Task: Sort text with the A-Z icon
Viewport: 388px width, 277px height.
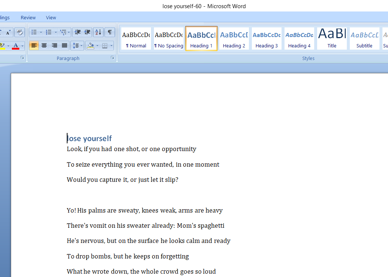Action: click(98, 32)
